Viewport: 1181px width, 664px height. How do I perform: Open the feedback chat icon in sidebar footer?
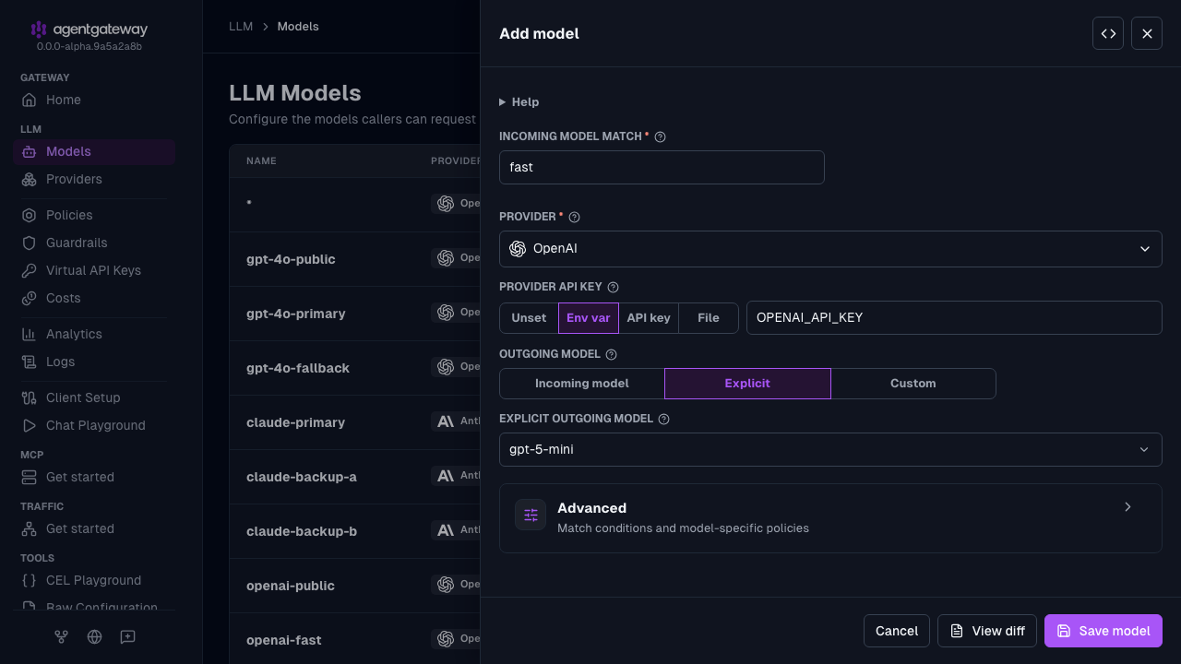[127, 636]
